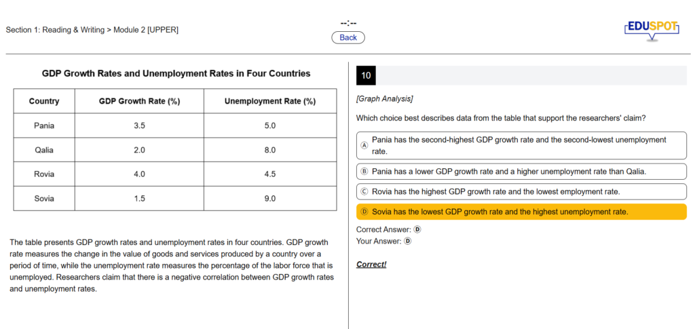Select answer choice A about Pania second-highest
This screenshot has height=329, width=695.
[x=521, y=145]
